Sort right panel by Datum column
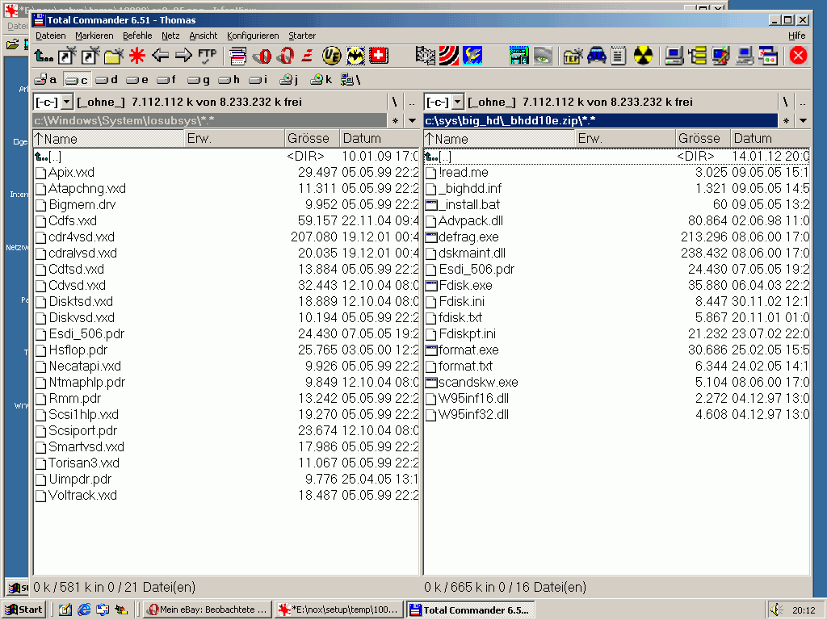 point(770,139)
